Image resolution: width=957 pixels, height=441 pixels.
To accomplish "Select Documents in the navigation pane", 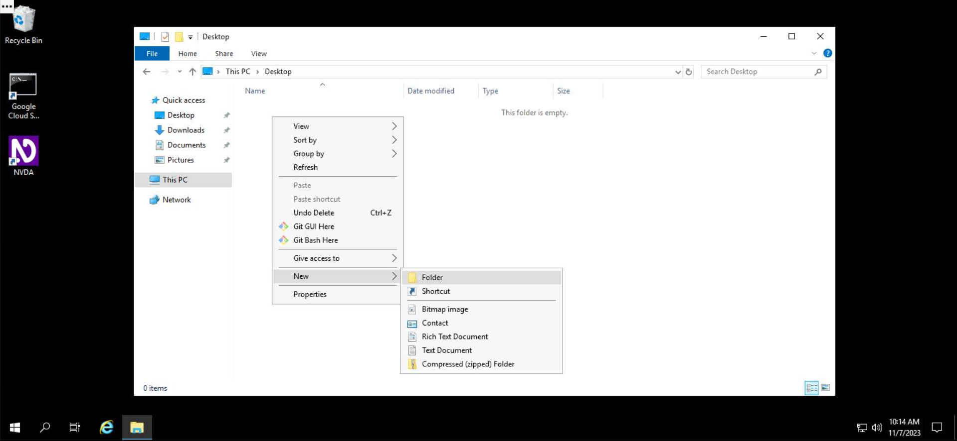I will (187, 145).
